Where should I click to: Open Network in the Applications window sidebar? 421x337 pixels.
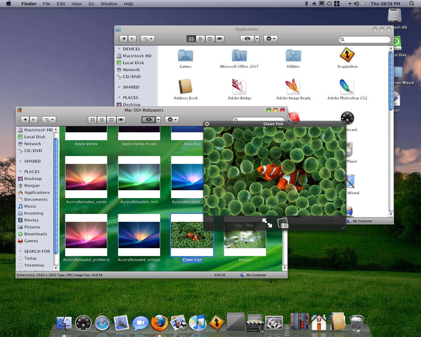click(131, 70)
